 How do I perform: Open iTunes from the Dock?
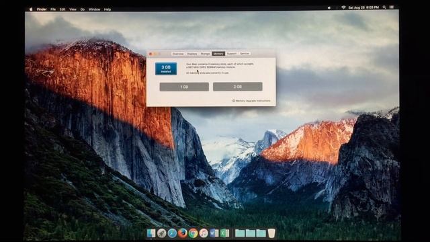[204, 233]
